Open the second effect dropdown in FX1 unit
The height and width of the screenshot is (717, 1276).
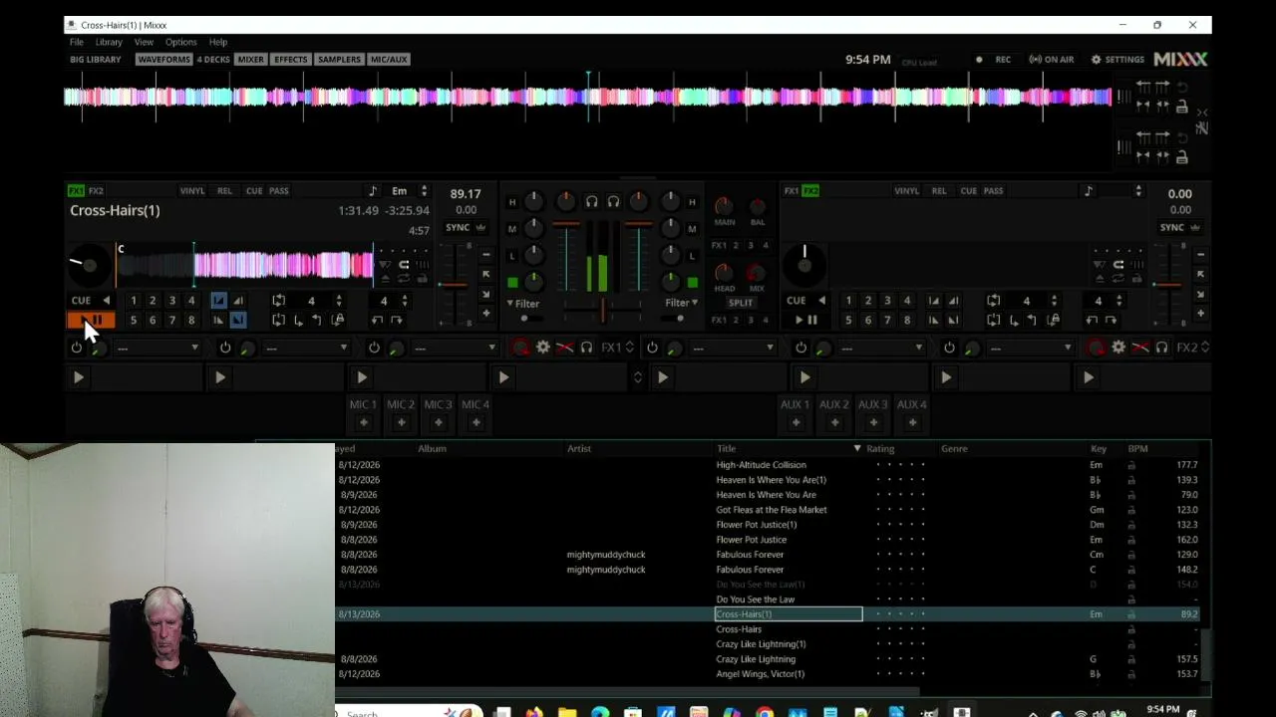tap(307, 348)
